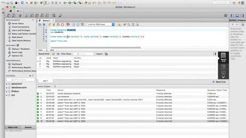246x138 pixels.
Task: Save the script with the floppy disk icon
Action: [x=44, y=25]
